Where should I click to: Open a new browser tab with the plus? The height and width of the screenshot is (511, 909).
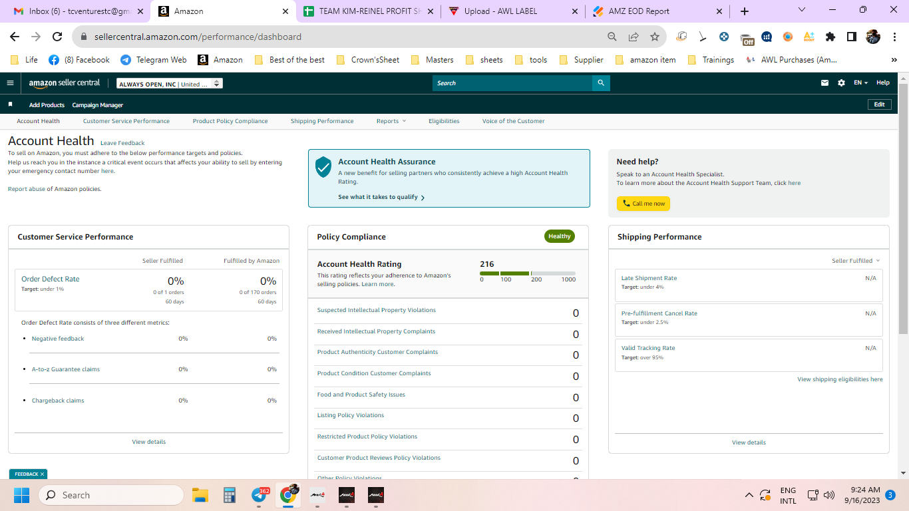[x=745, y=11]
